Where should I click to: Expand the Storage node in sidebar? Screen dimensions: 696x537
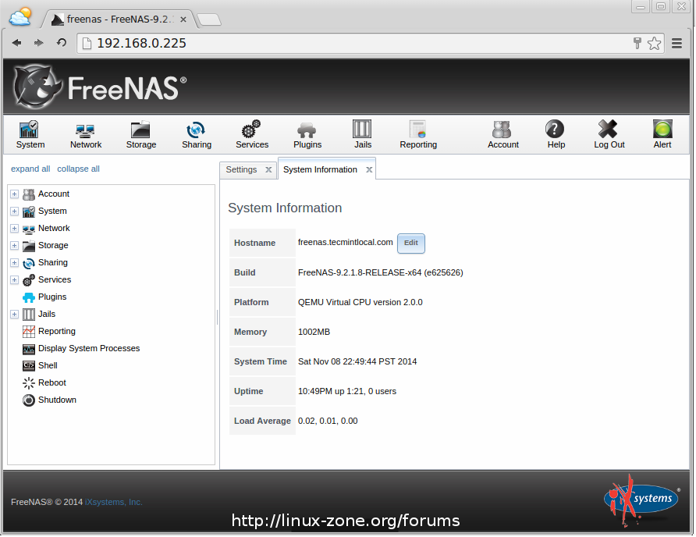coord(14,246)
